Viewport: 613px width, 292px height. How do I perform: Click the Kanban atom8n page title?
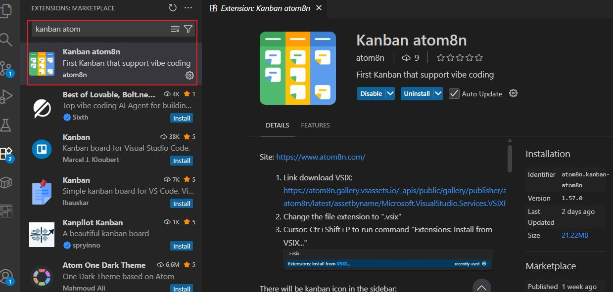411,40
